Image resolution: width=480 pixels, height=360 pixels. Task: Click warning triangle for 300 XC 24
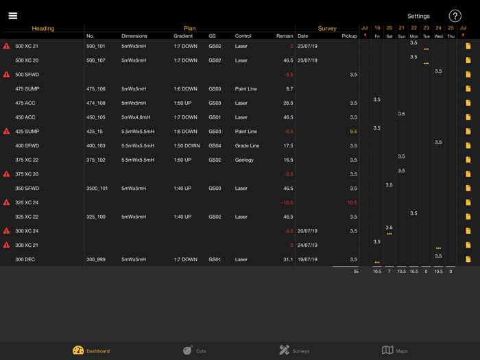[x=6, y=231]
